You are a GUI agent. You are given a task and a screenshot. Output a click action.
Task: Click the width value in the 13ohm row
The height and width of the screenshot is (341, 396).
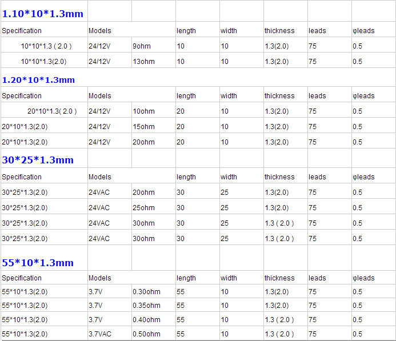(x=225, y=62)
